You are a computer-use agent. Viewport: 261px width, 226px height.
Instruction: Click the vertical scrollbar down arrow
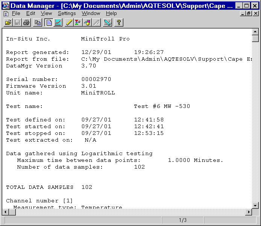point(255,205)
